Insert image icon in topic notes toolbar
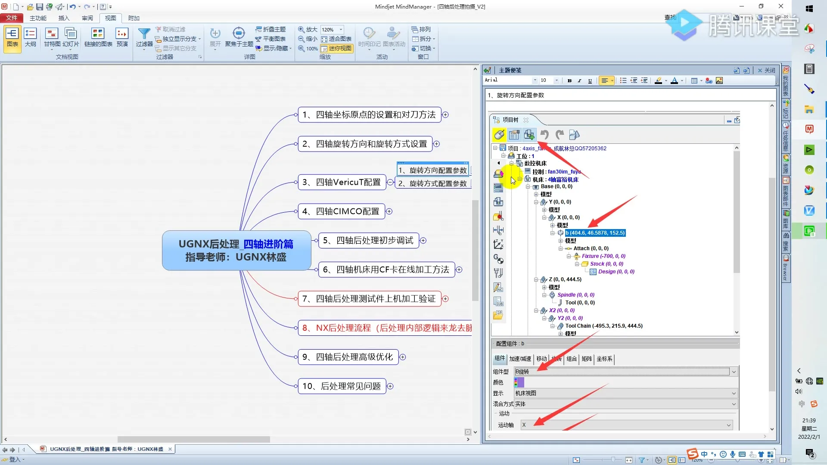The width and height of the screenshot is (827, 465). pyautogui.click(x=719, y=81)
